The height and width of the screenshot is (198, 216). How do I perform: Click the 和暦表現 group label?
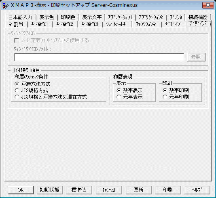[x=123, y=77]
